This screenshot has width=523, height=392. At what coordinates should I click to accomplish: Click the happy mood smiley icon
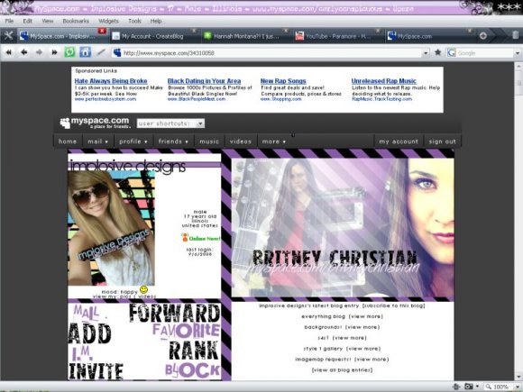click(143, 289)
